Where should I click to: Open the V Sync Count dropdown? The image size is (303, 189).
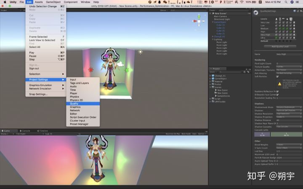289,148
